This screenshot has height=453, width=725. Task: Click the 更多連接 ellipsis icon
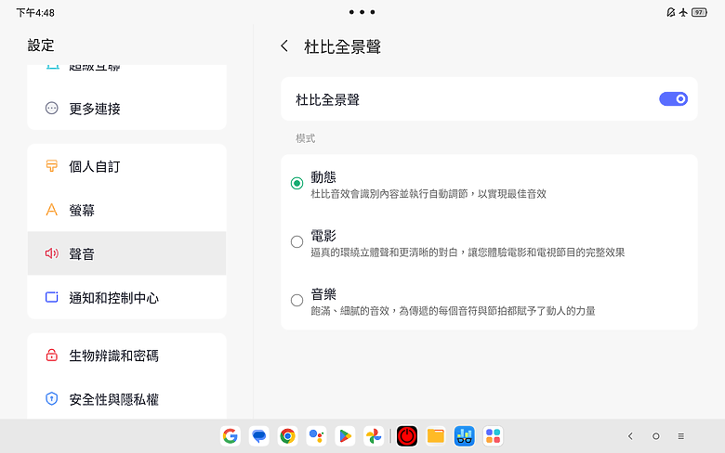pyautogui.click(x=52, y=108)
